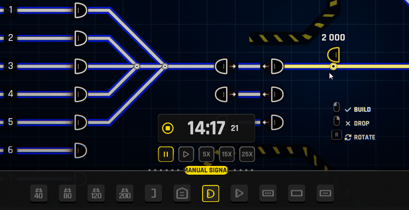
Task: Click the signal at the end of track 1
Action: pyautogui.click(x=81, y=10)
